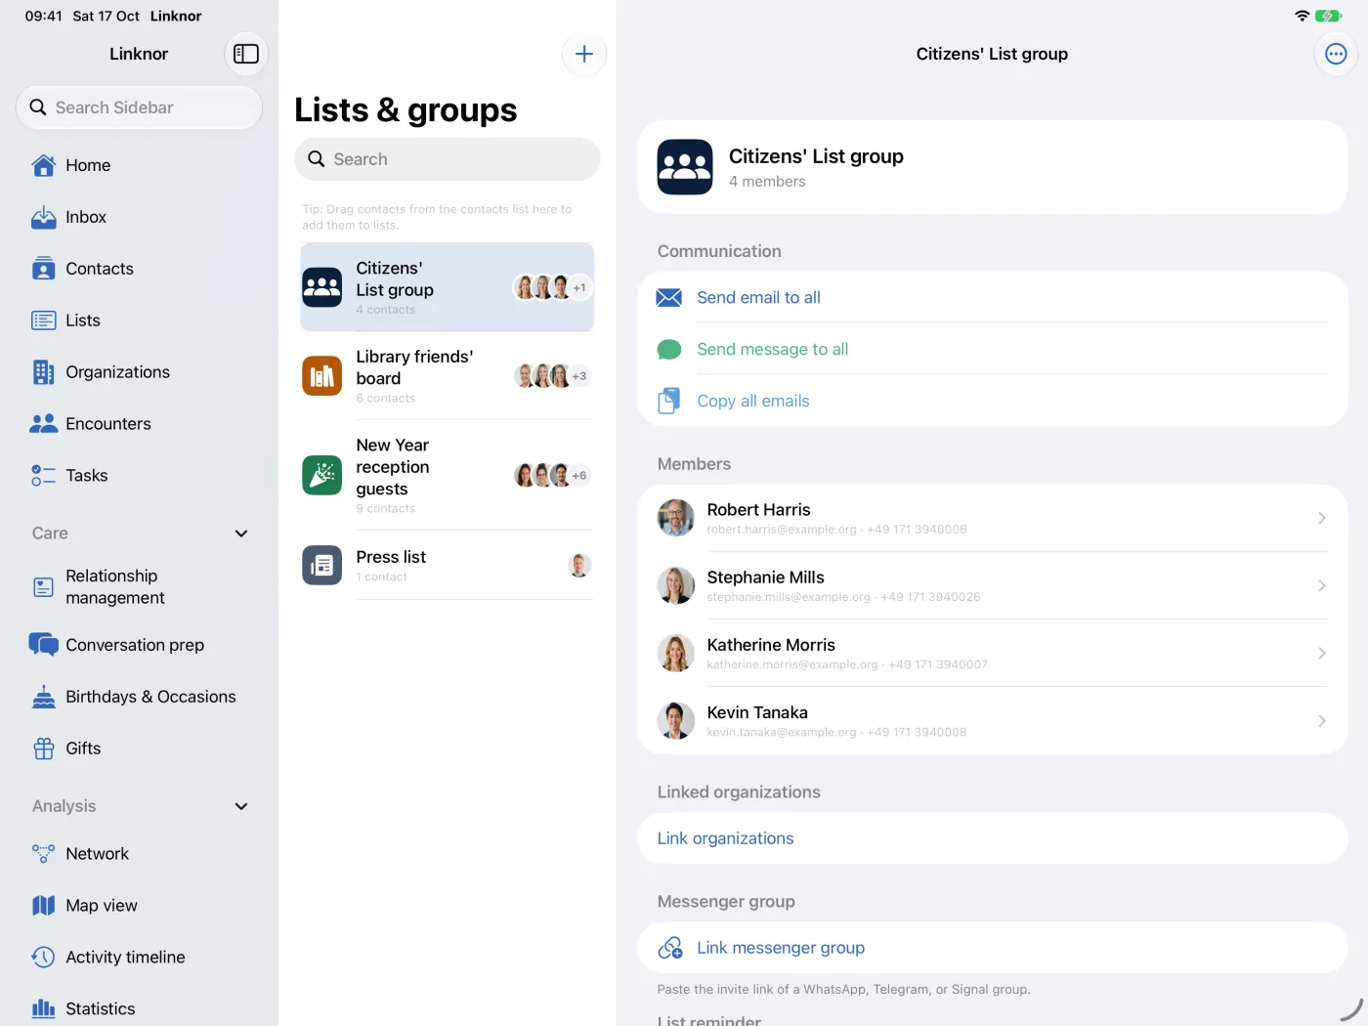Viewport: 1368px width, 1026px height.
Task: Click the Birthdays & Occasions cake icon
Action: 43,697
